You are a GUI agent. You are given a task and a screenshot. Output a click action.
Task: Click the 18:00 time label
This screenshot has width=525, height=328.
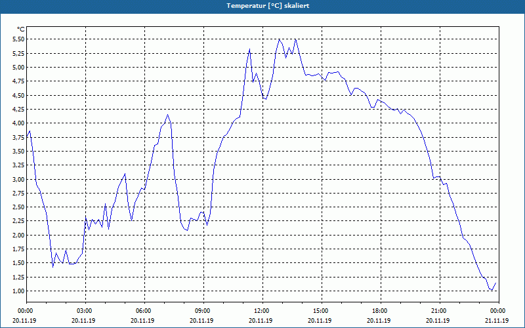[x=381, y=311]
